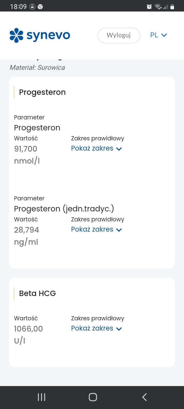This screenshot has height=409, width=184.
Task: Tap the Materiał: Surowica label
Action: click(x=37, y=67)
